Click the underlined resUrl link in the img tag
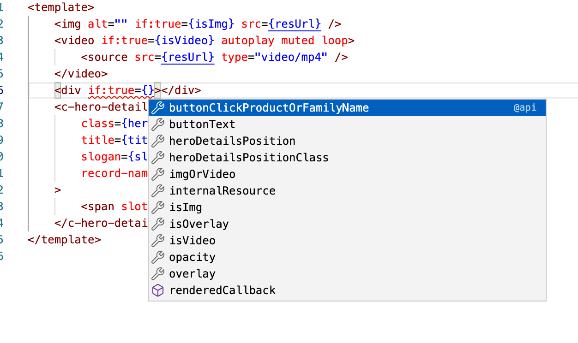Screen dimensions: 578x343 tap(294, 24)
